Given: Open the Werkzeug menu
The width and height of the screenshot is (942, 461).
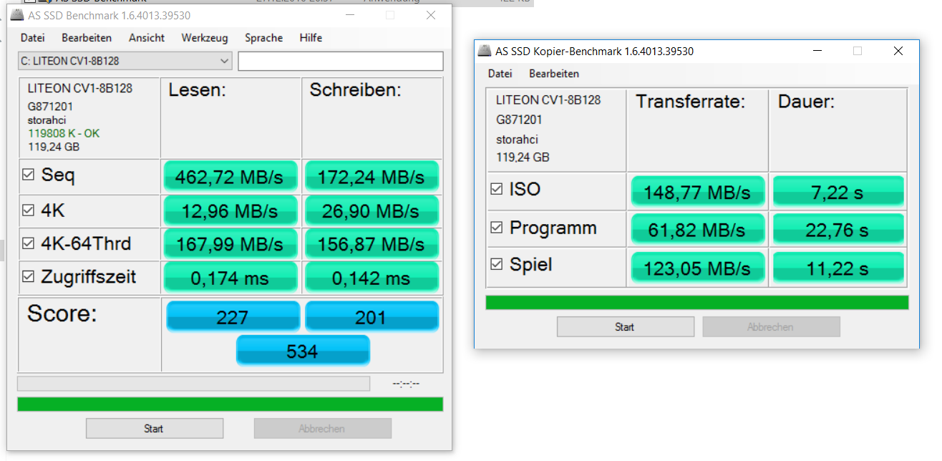Looking at the screenshot, I should 204,38.
